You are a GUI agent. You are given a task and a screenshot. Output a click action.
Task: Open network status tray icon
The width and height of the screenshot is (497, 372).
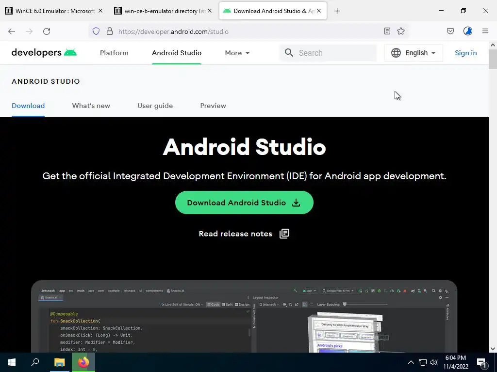click(x=423, y=362)
